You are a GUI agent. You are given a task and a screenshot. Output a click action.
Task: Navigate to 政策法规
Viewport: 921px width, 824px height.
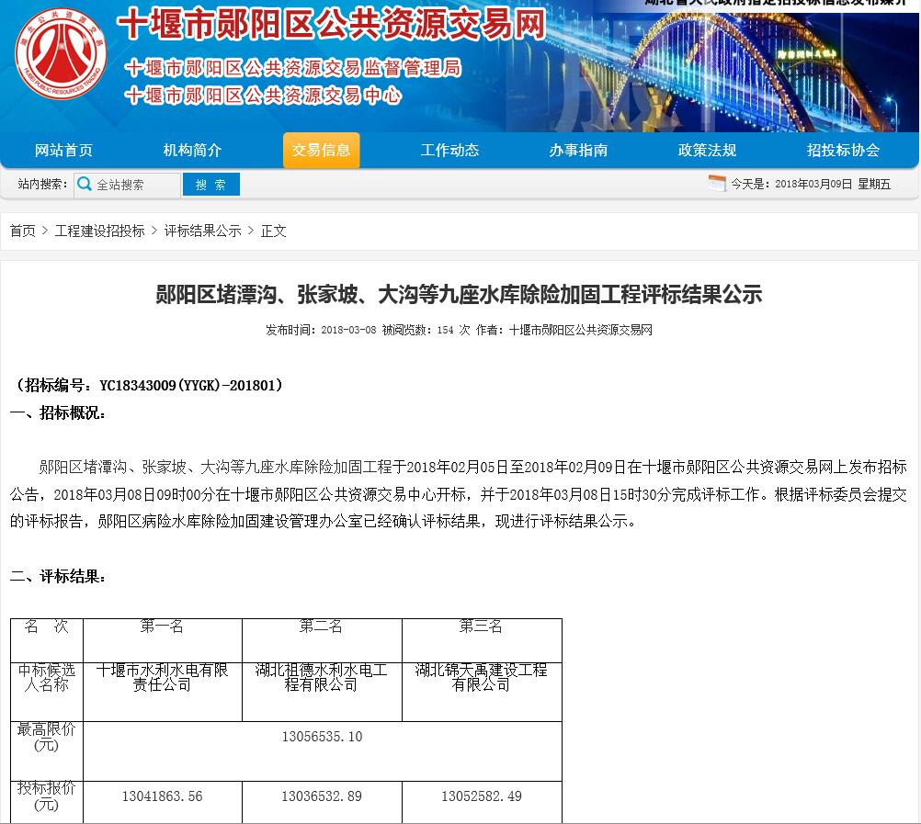pyautogui.click(x=707, y=150)
